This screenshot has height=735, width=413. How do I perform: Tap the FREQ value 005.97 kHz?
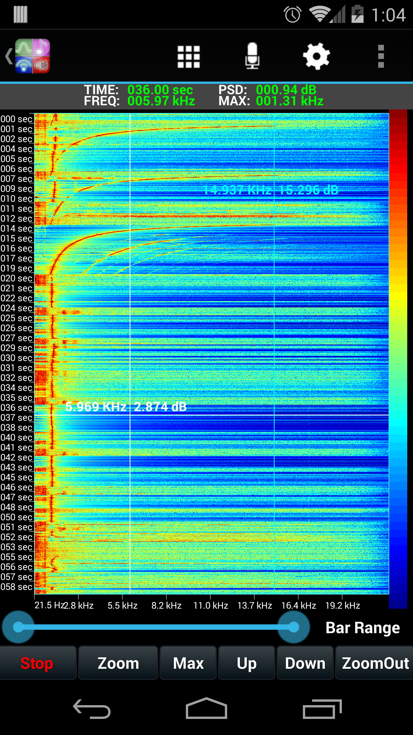pyautogui.click(x=161, y=101)
